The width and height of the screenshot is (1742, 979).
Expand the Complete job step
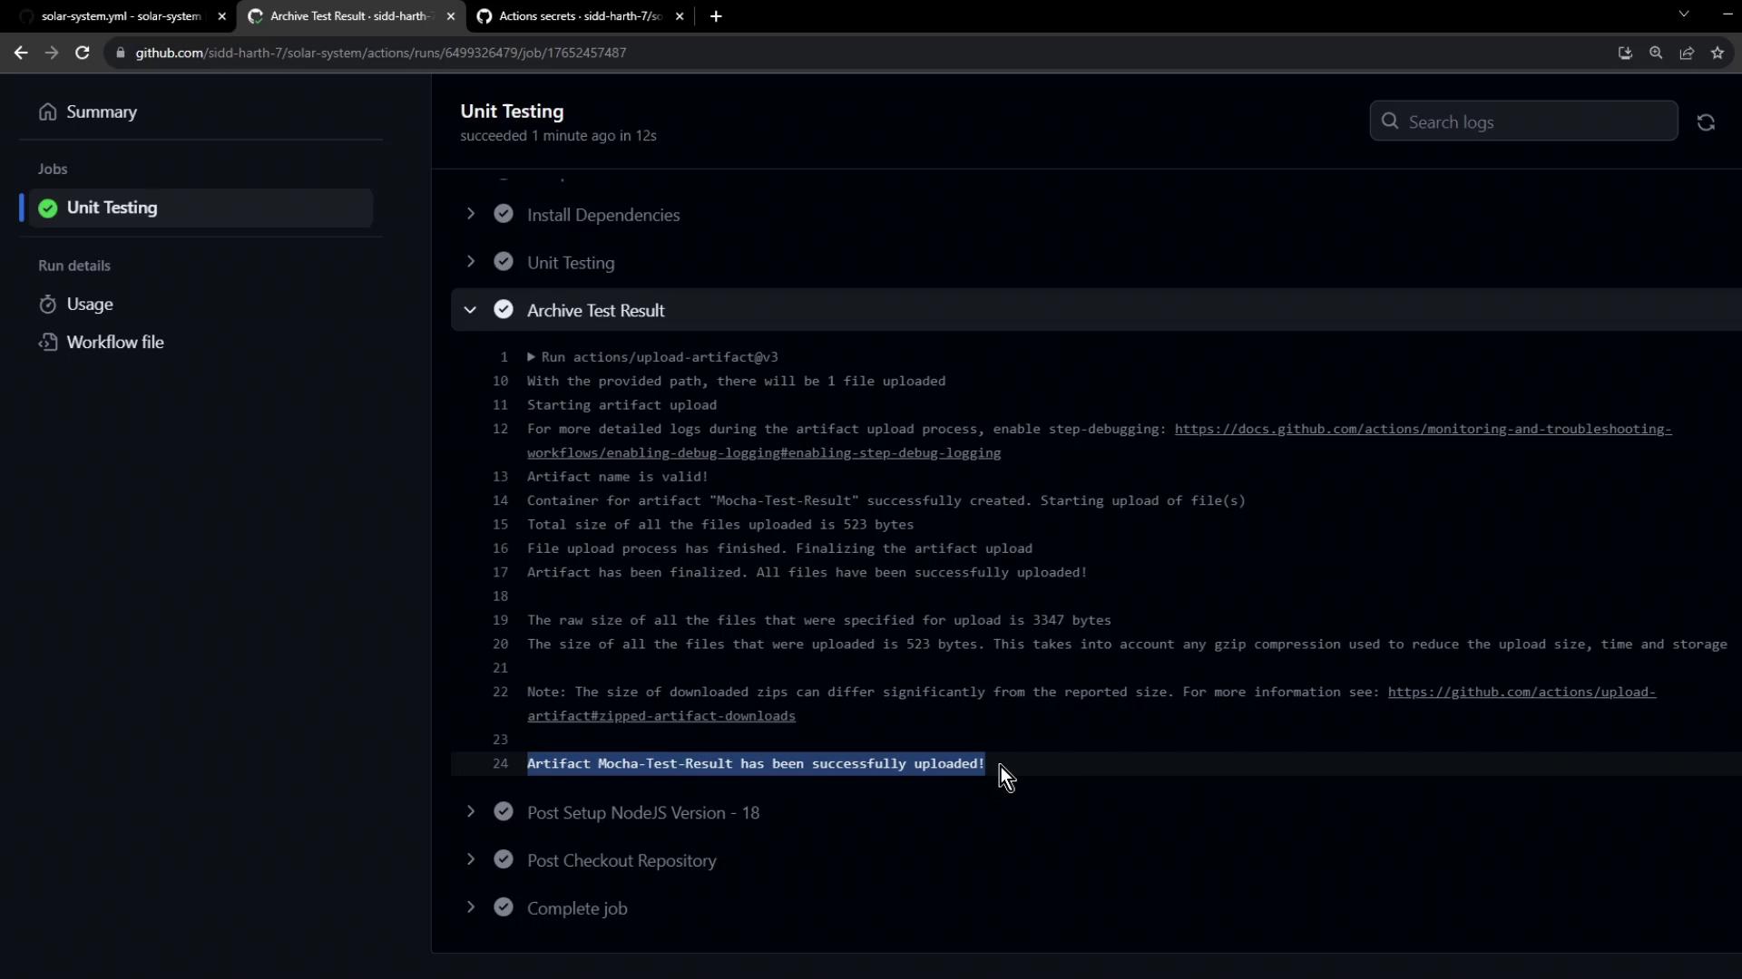[x=470, y=907]
